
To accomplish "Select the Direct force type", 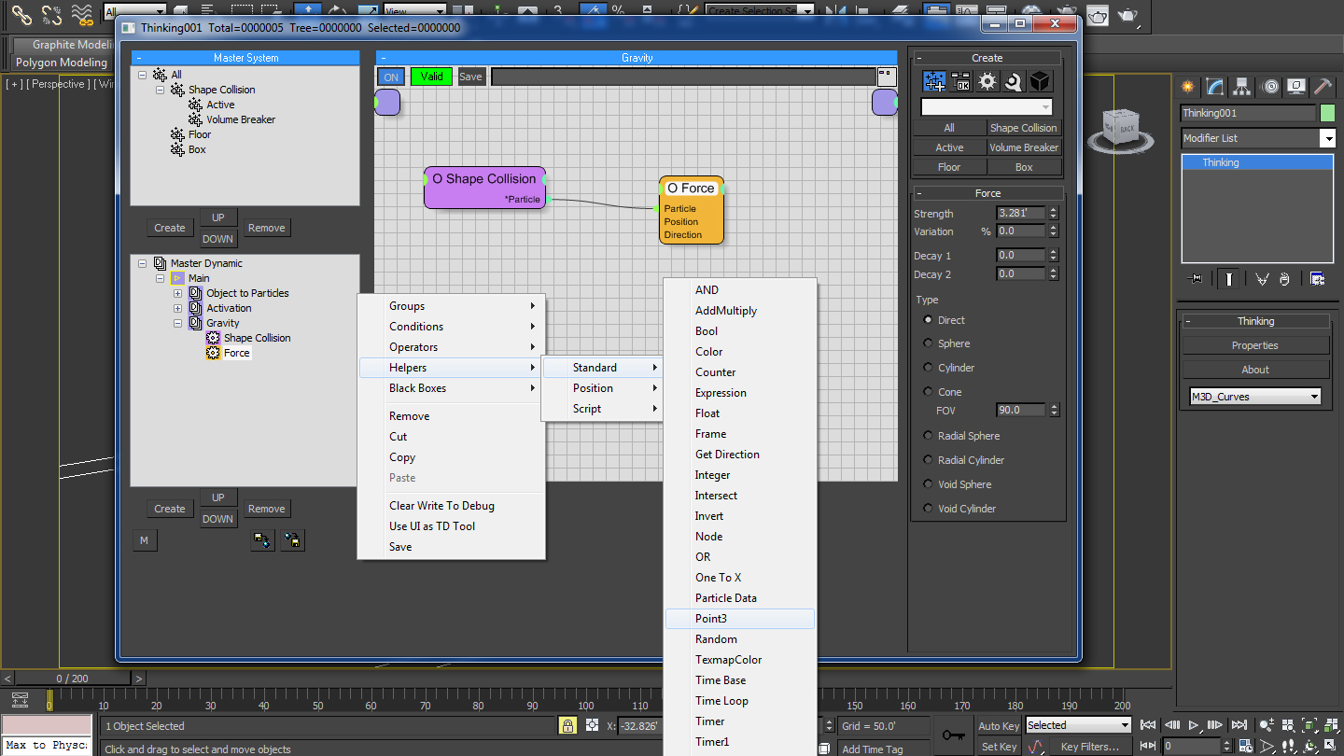I will [928, 320].
